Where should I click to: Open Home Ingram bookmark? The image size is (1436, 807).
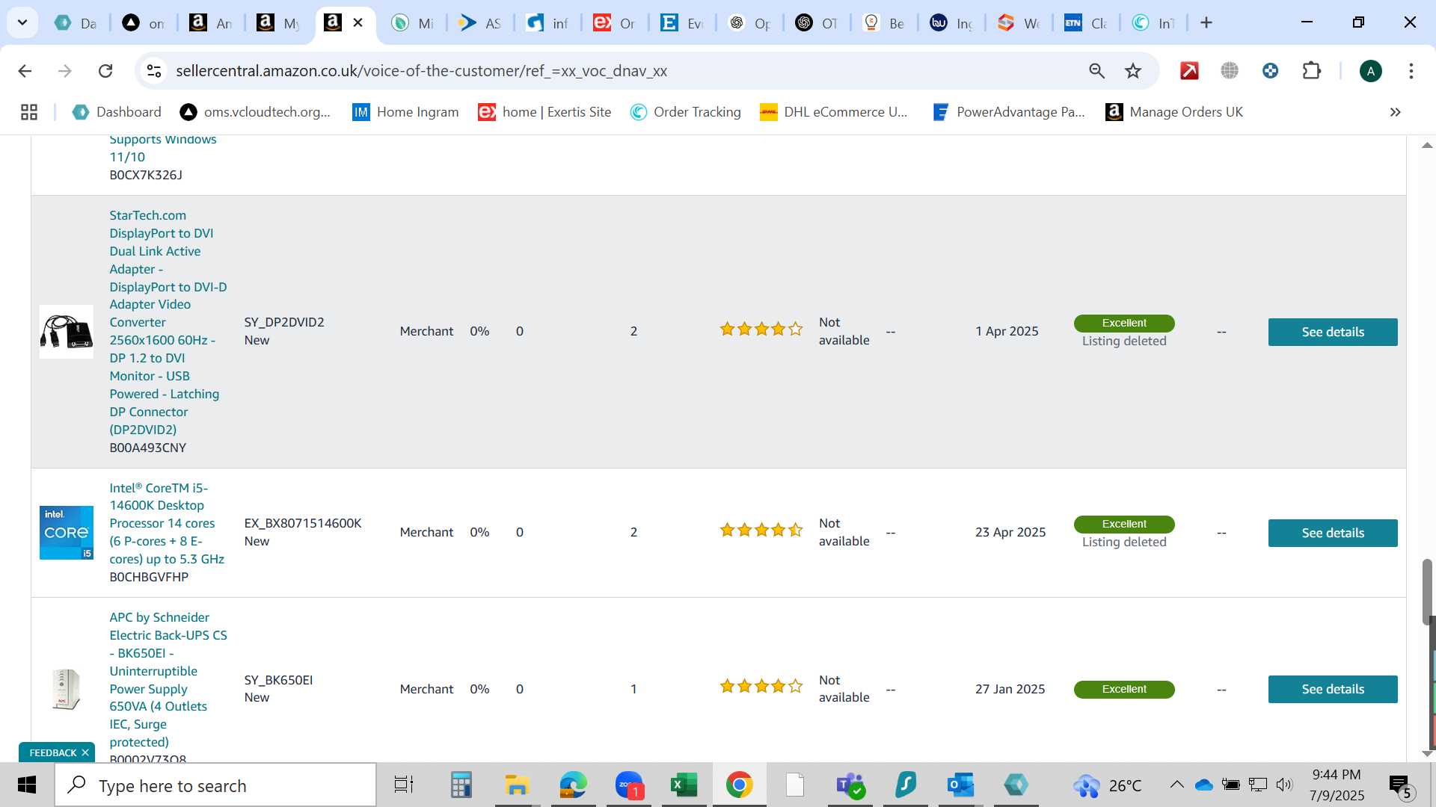(x=405, y=112)
